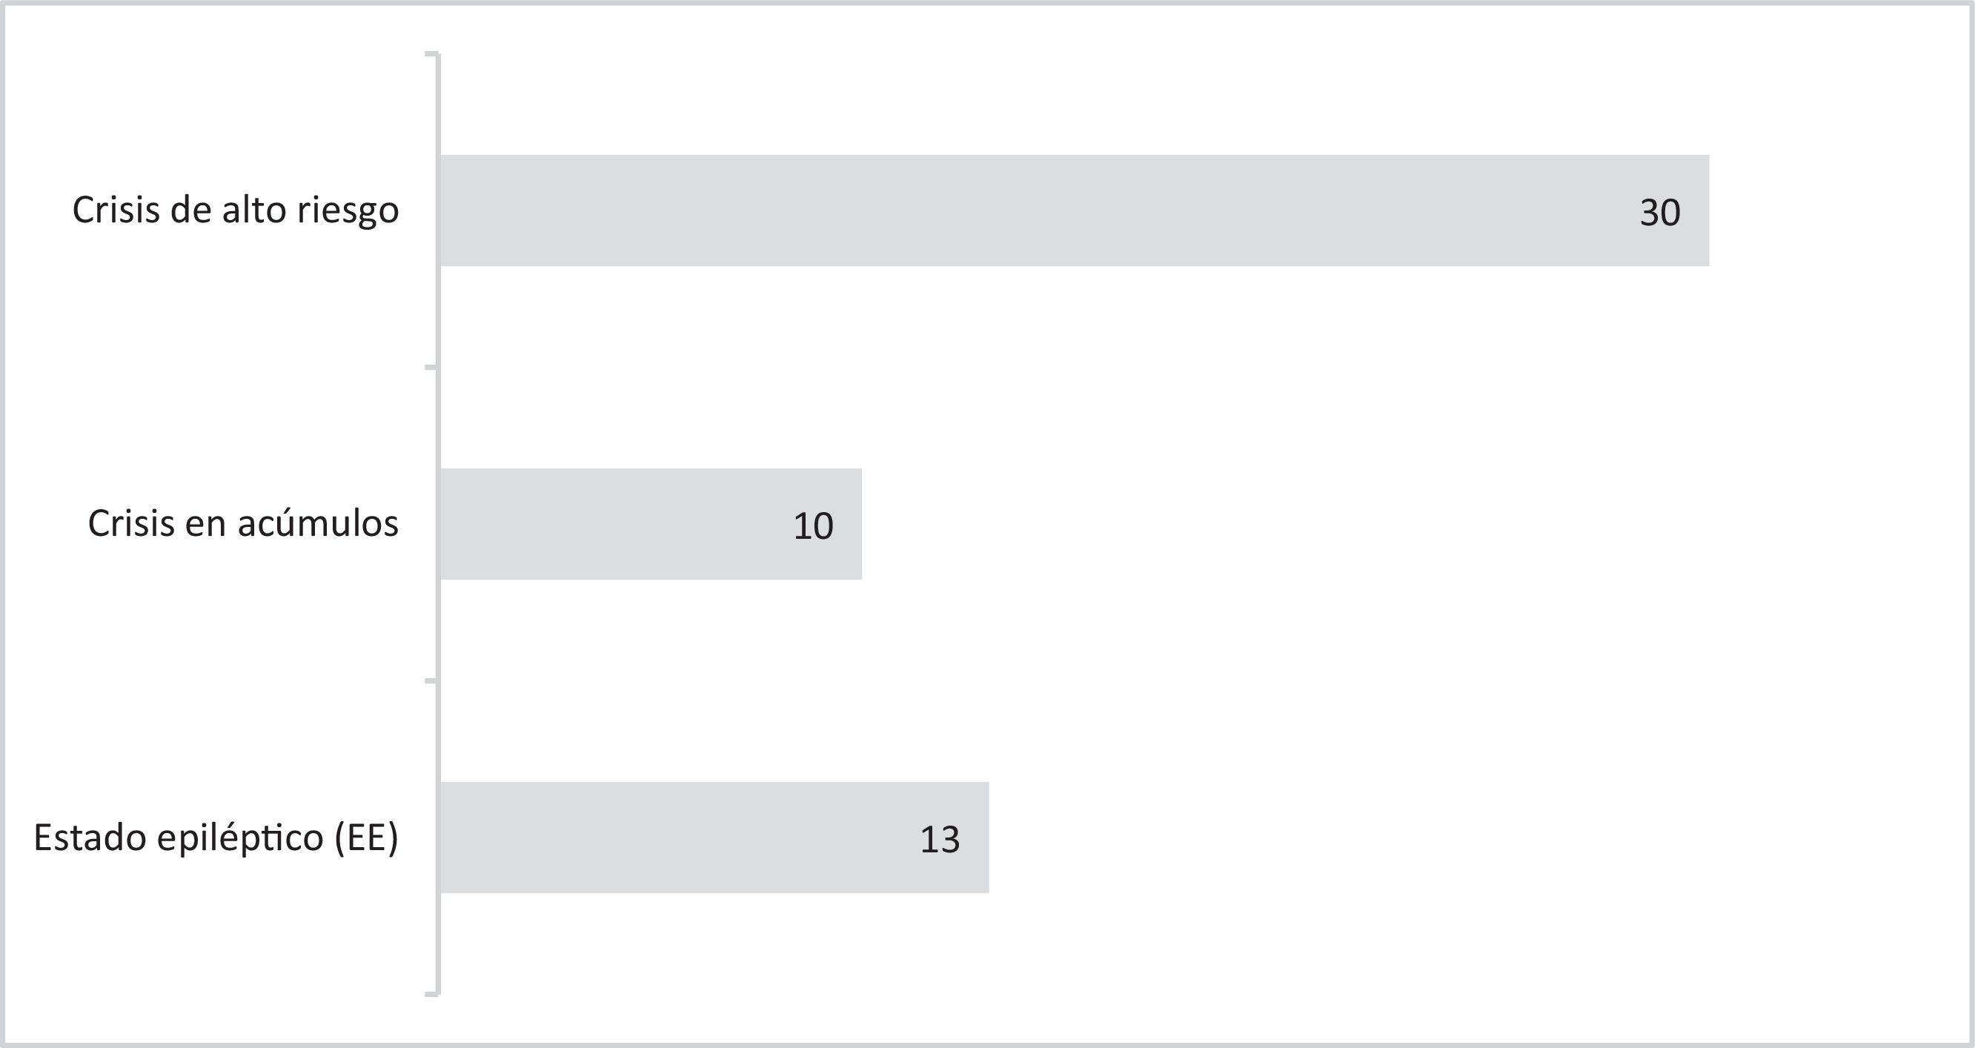Click the bottommost tick mark on the axis
Image resolution: width=1975 pixels, height=1048 pixels.
click(x=431, y=995)
